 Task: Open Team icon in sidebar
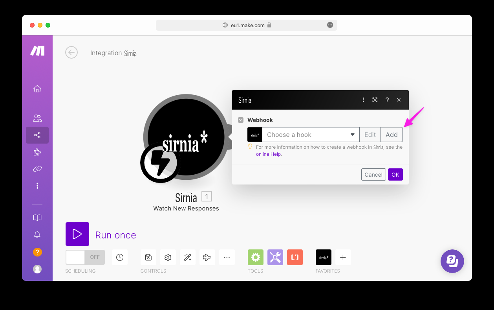click(x=37, y=118)
